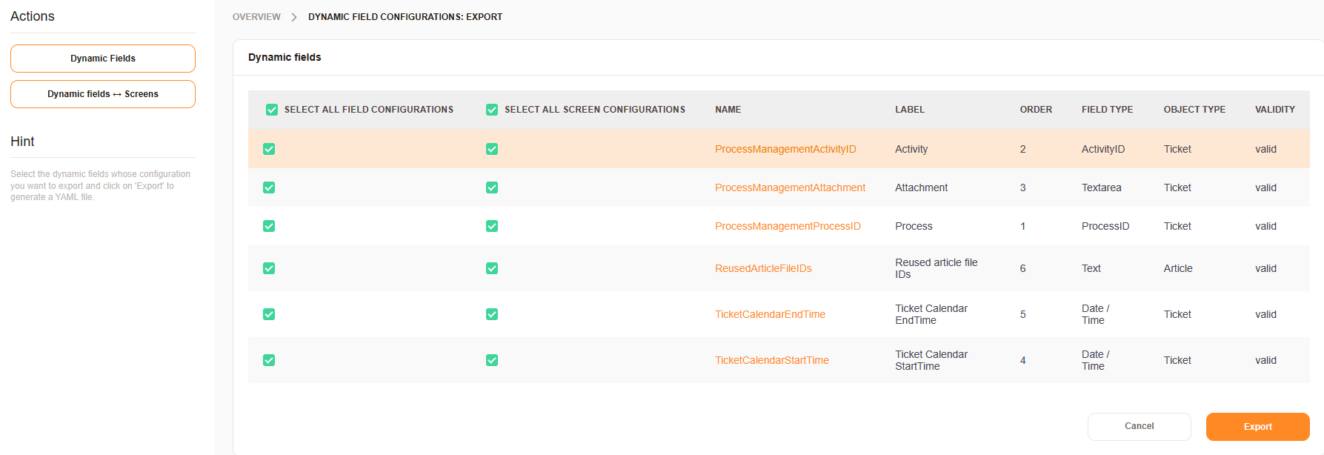Open the ReusedArticleFileIDs field link
The height and width of the screenshot is (455, 1324).
click(x=763, y=268)
